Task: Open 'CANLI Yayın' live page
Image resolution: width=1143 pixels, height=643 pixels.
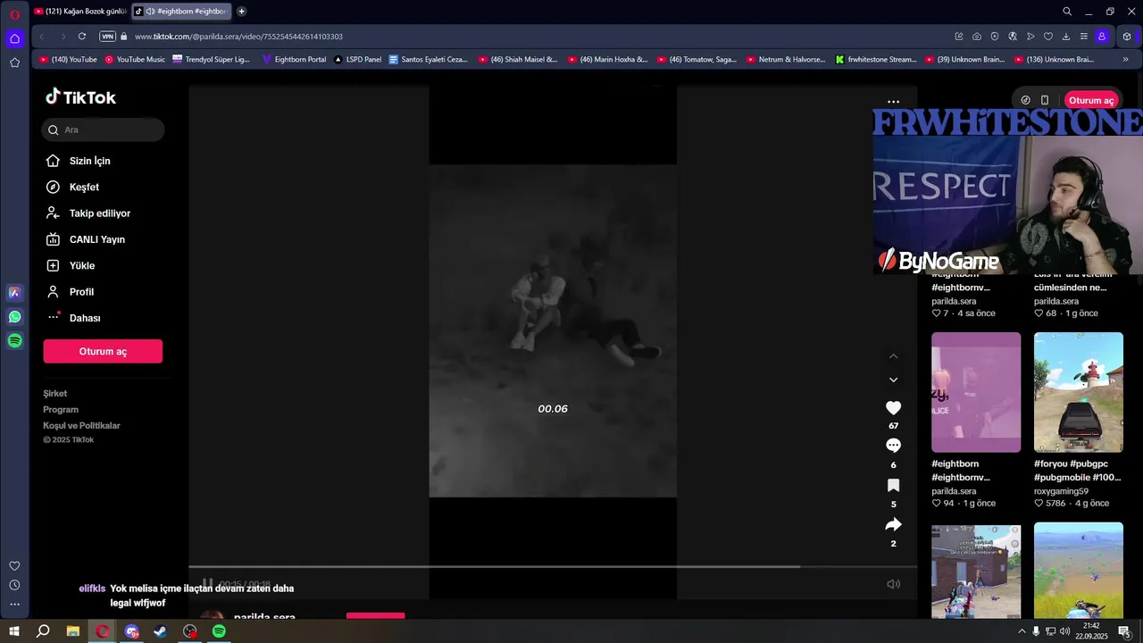Action: click(96, 239)
